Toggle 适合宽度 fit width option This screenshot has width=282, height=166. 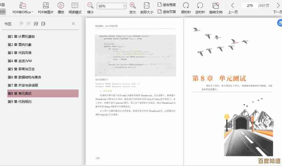pos(167,5)
